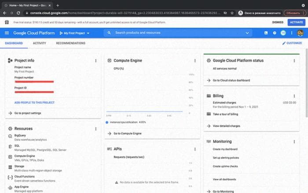Viewport: 308px width, 193px height.
Task: Click the App Engine resource icon
Action: coord(10,188)
